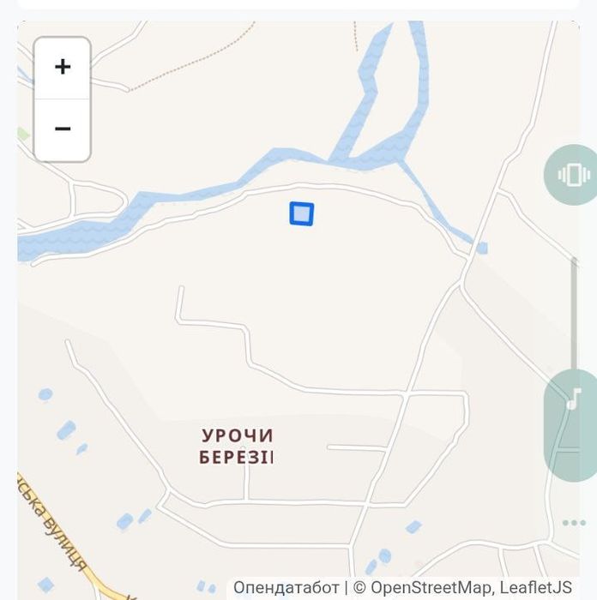This screenshot has width=597, height=600.
Task: Open the three dots more options
Action: 574,523
